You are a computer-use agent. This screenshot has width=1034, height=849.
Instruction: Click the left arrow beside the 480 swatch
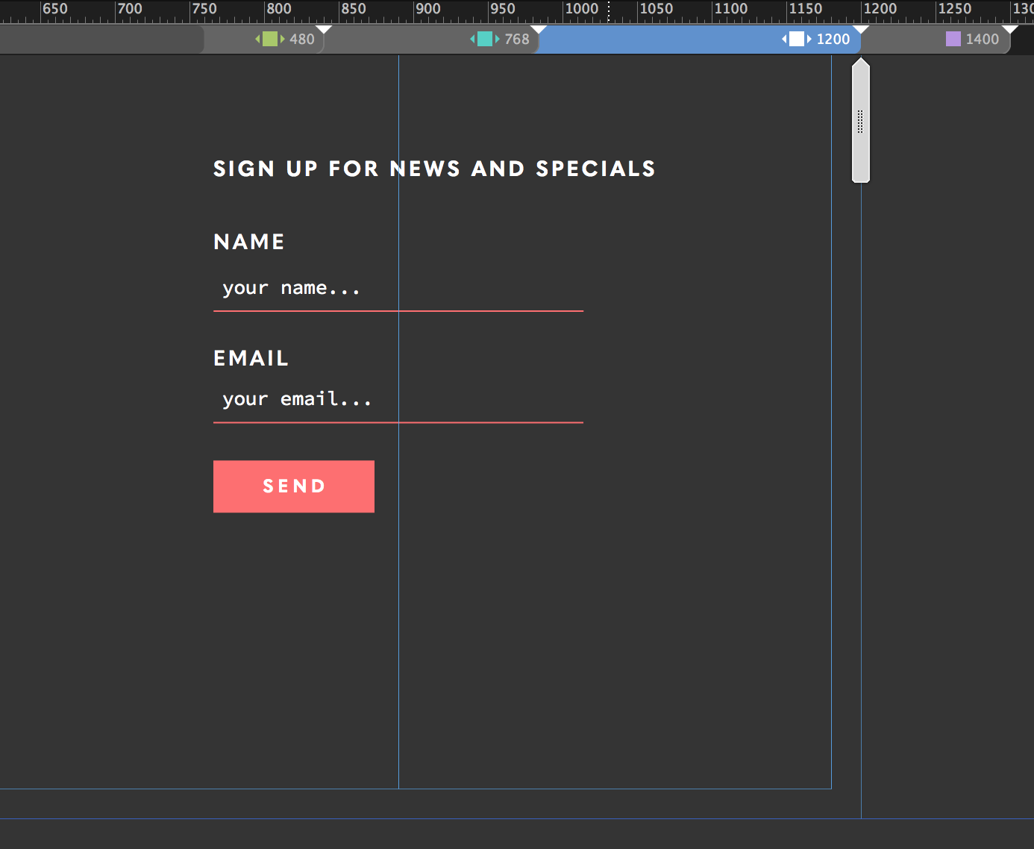258,39
